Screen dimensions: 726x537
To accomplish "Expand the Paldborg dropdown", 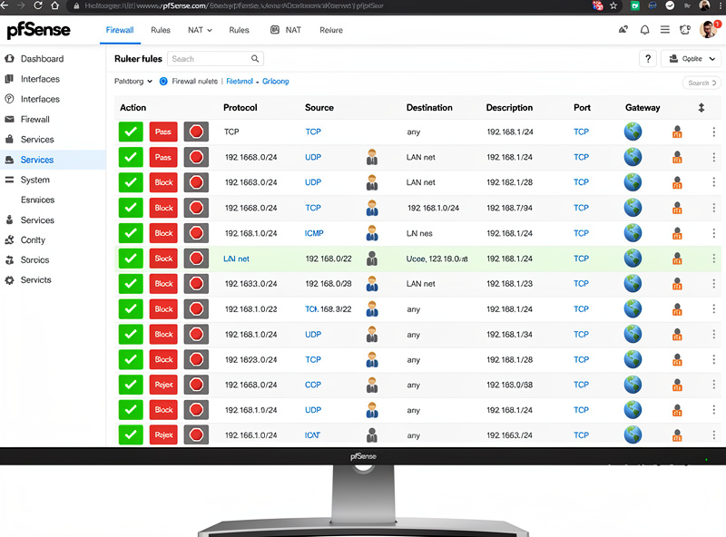I will 133,82.
